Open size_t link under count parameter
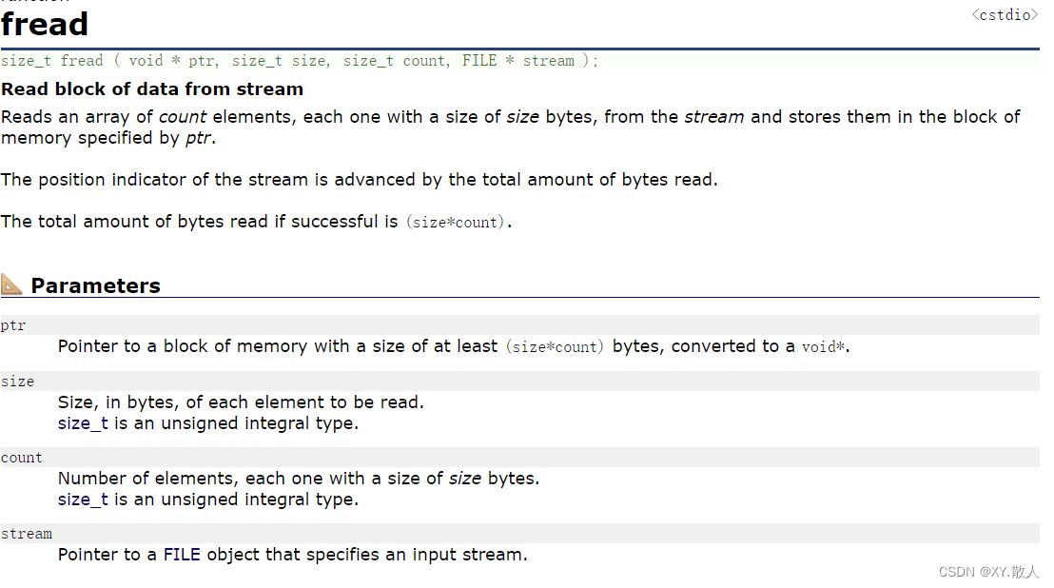 83,500
